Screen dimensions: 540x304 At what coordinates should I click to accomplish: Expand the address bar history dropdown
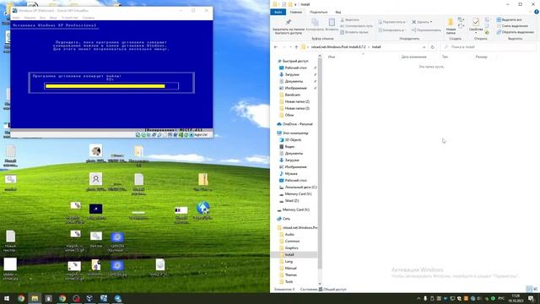tap(424, 47)
